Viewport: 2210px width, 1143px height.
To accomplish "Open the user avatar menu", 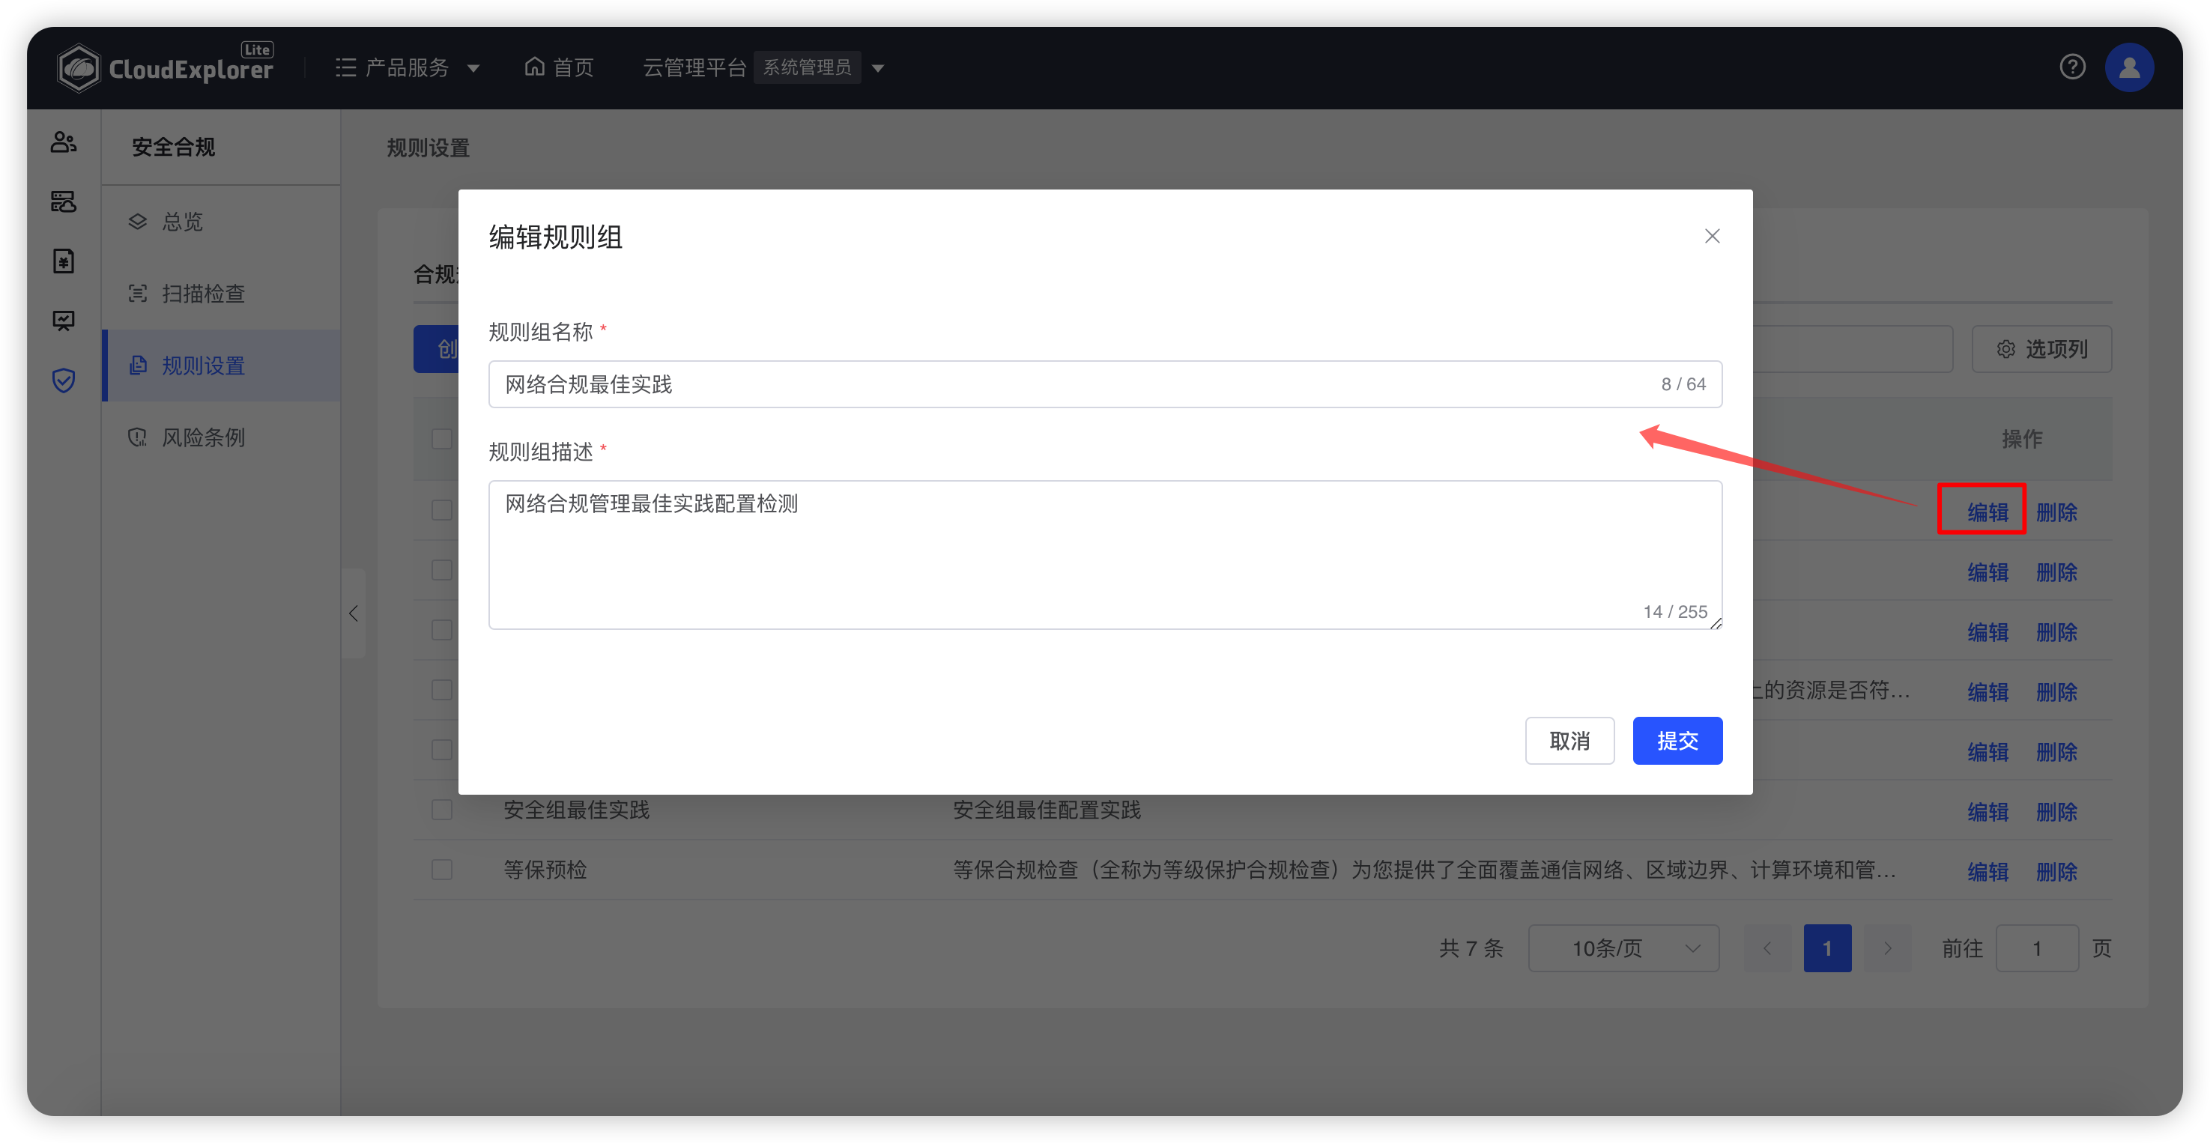I will pos(2128,67).
